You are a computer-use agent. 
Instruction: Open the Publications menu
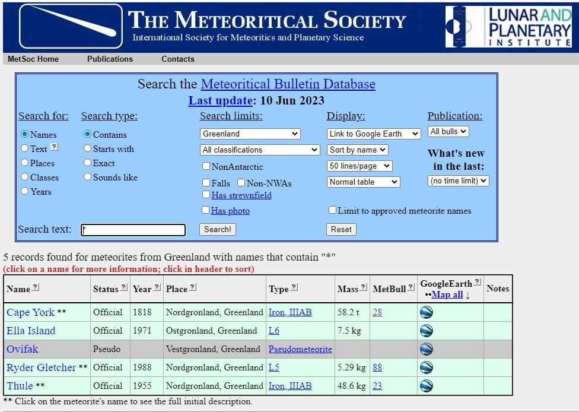(x=110, y=59)
